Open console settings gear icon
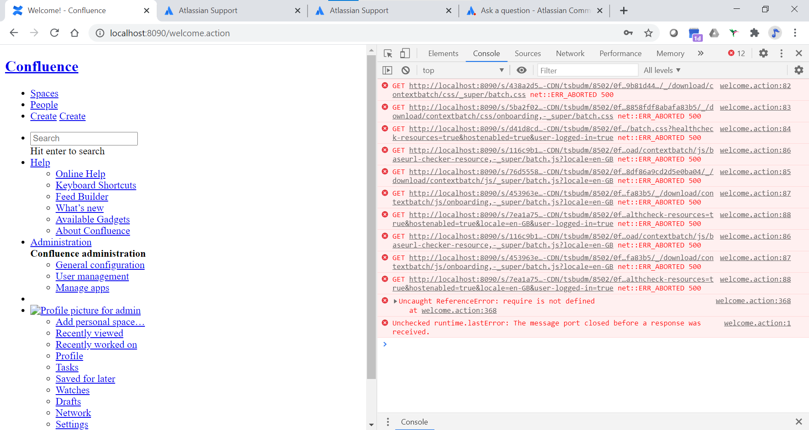Image resolution: width=809 pixels, height=430 pixels. (799, 70)
